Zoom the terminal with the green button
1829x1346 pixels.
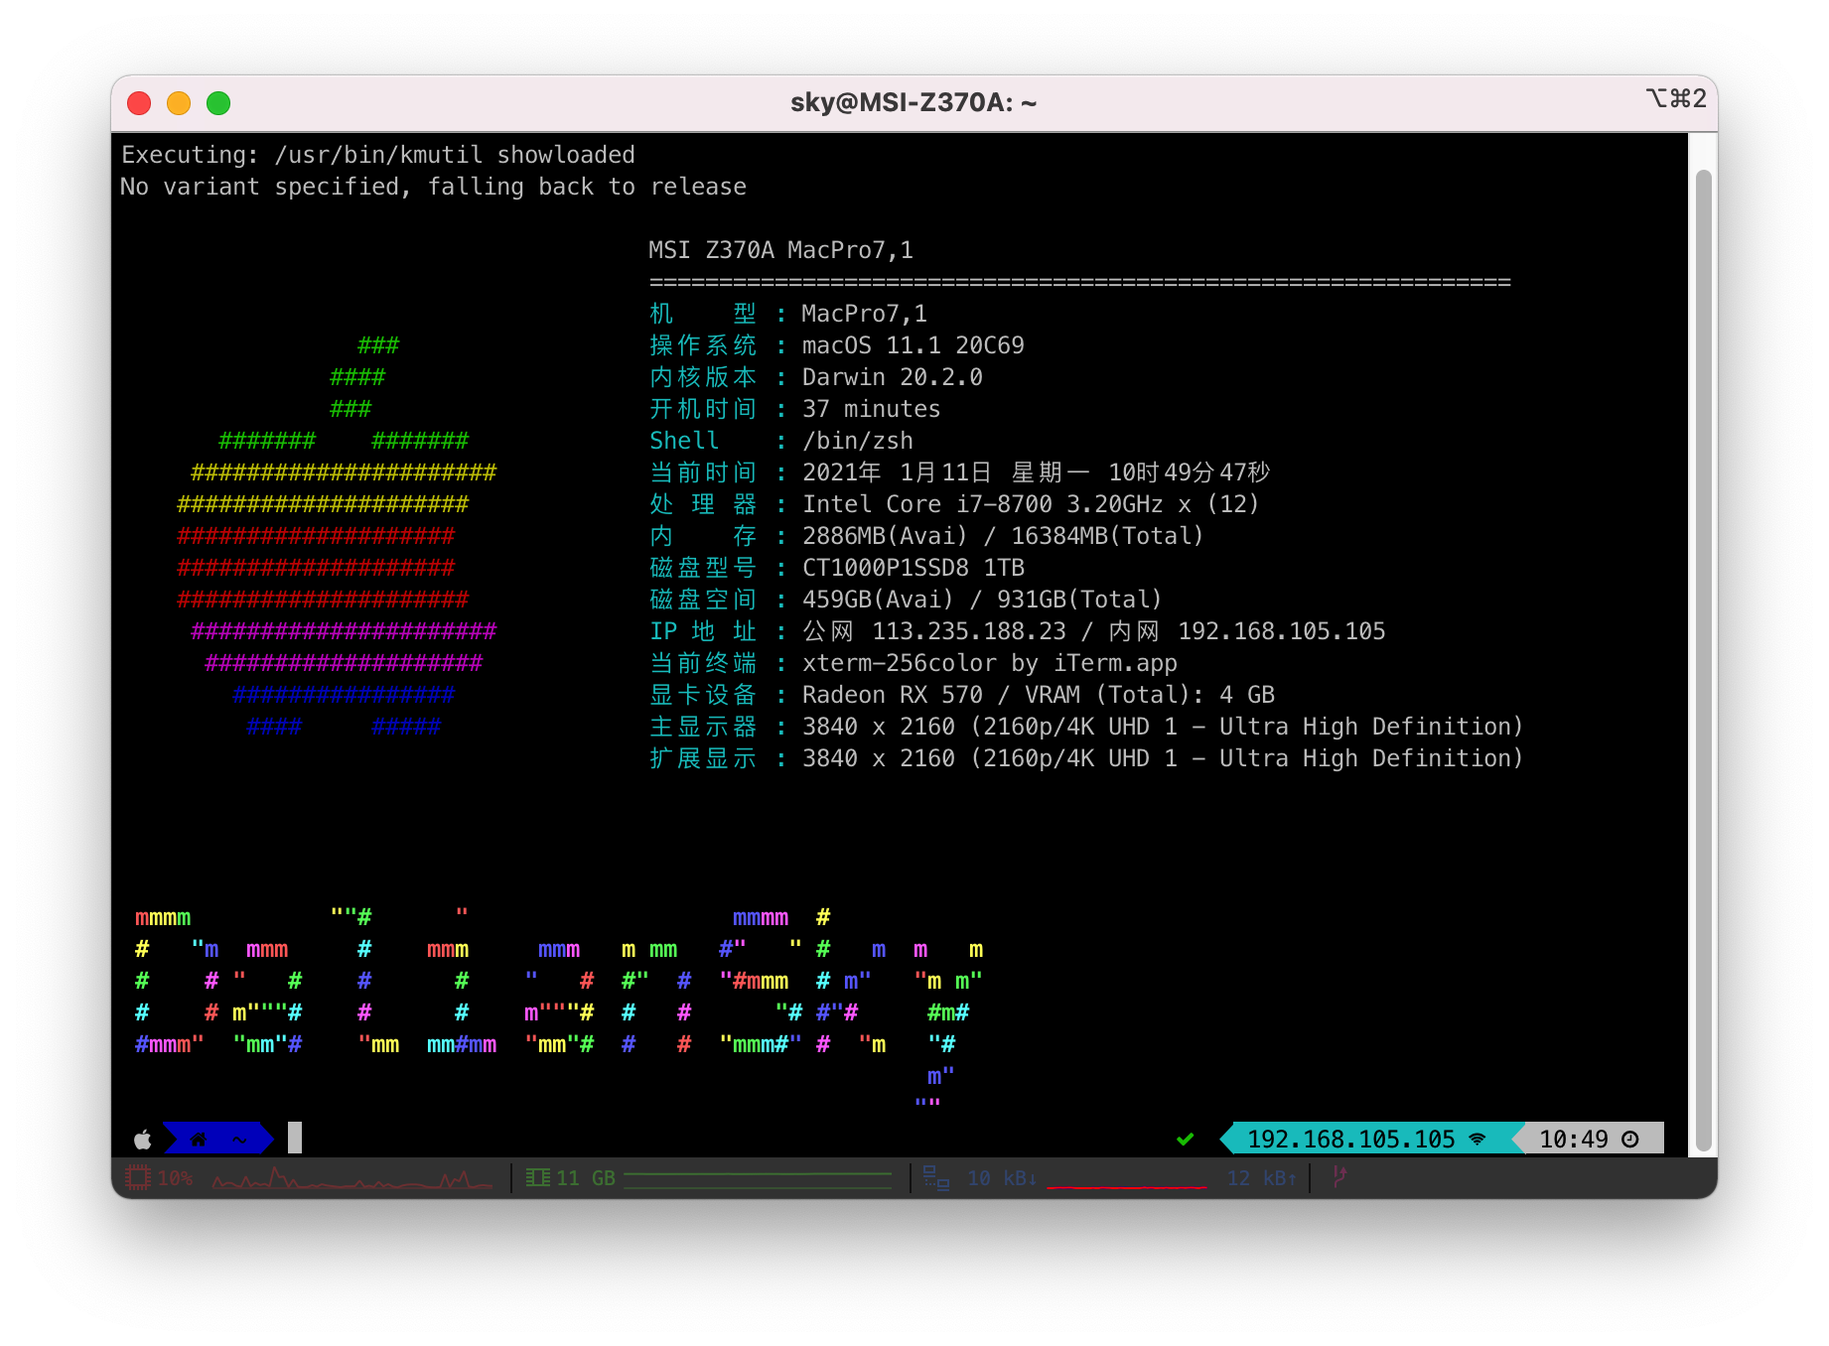point(218,103)
